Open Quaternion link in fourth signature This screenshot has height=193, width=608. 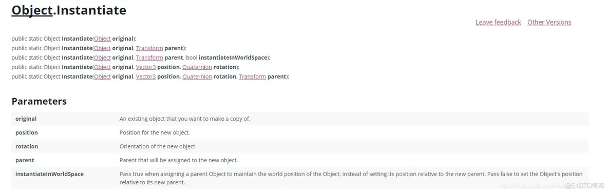[197, 67]
